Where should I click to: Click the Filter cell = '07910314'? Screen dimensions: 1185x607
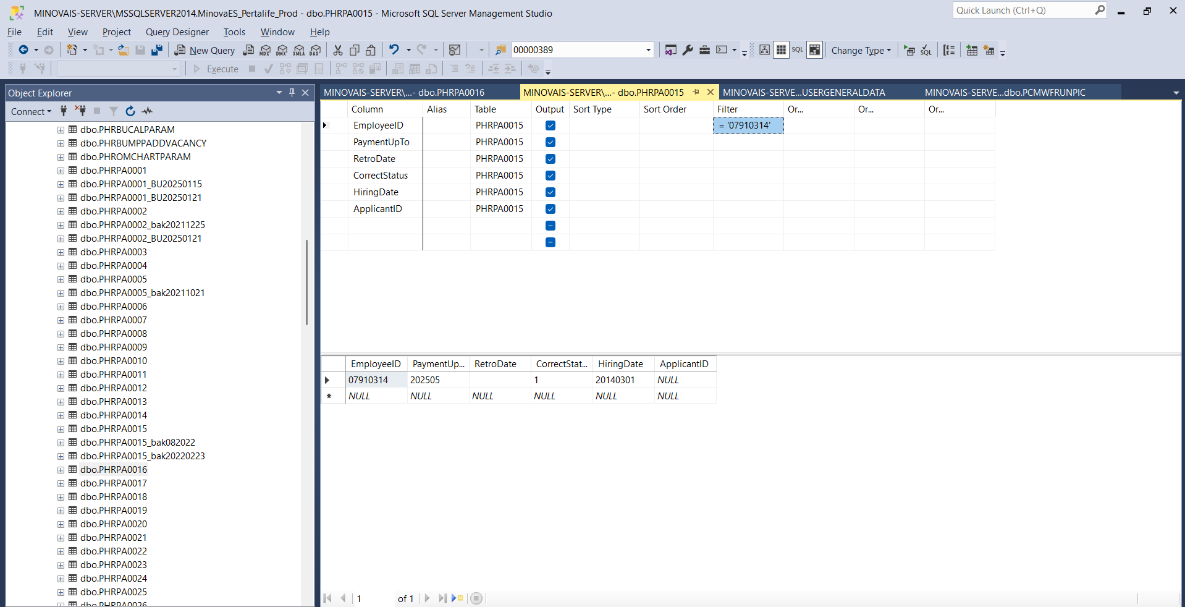pyautogui.click(x=748, y=125)
